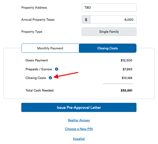Switch to the Monthly Payment tab
Image resolution: width=158 pixels, height=144 pixels.
pos(50,48)
